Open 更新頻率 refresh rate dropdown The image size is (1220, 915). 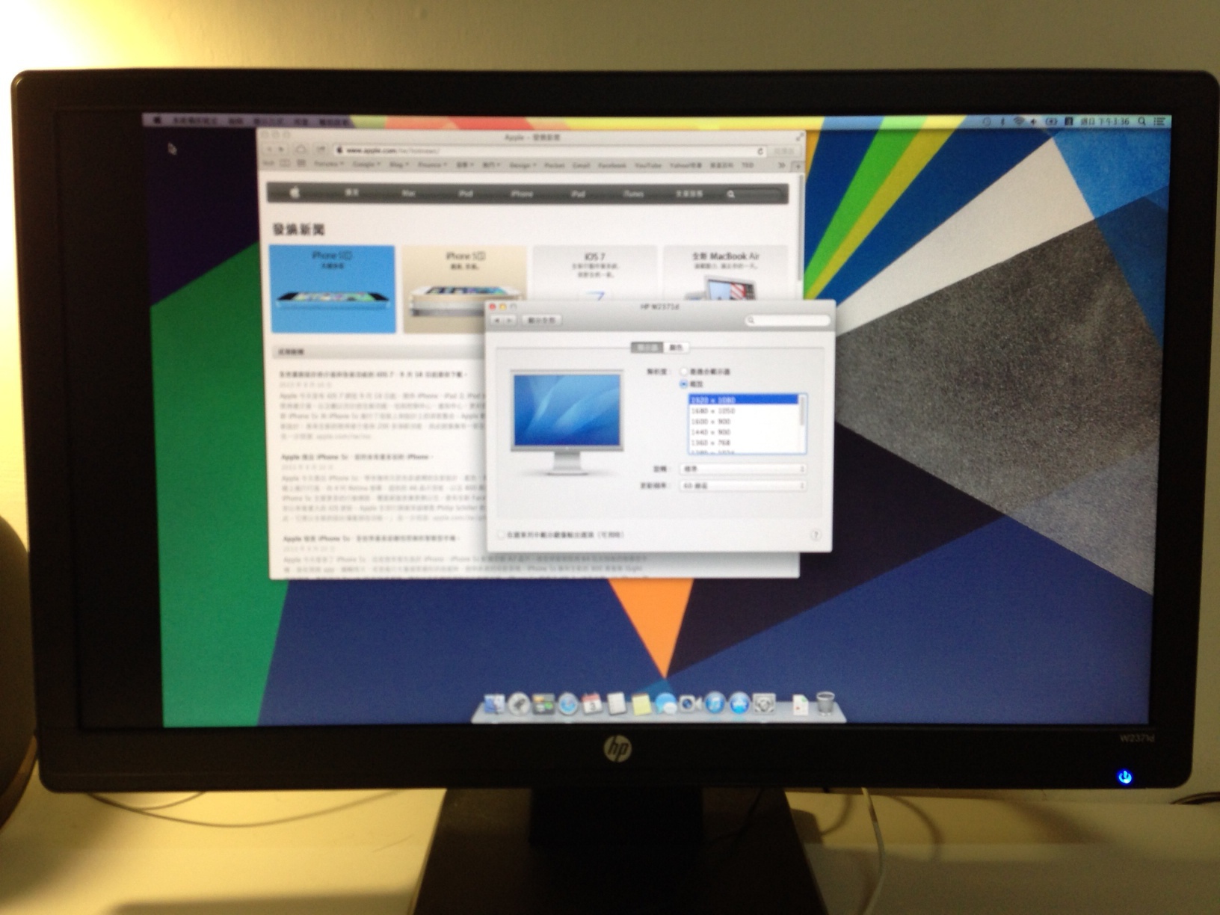pos(743,486)
